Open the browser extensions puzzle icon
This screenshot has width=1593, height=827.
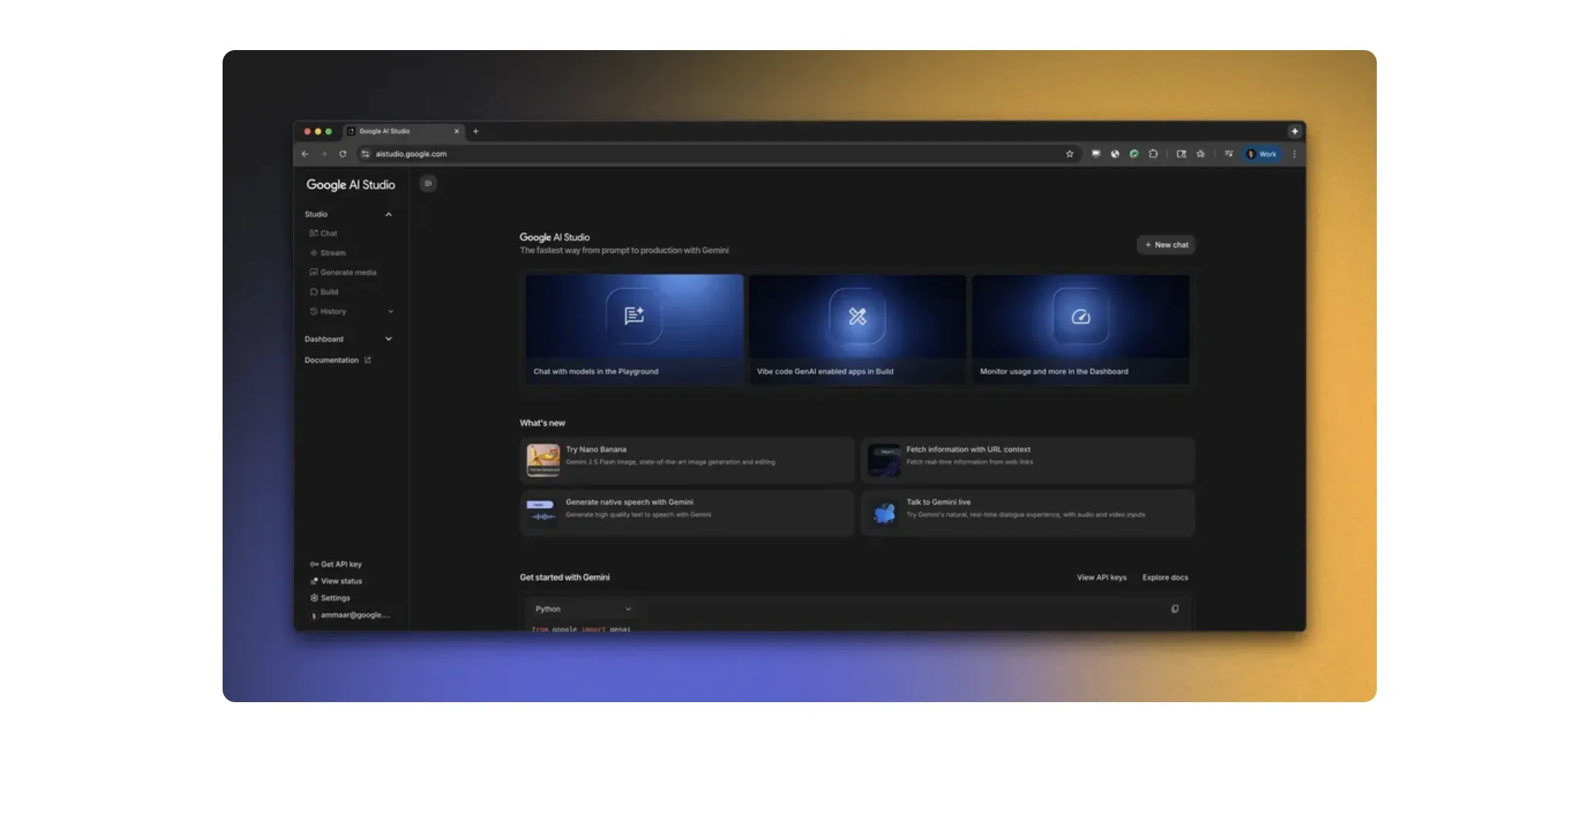pos(1153,154)
